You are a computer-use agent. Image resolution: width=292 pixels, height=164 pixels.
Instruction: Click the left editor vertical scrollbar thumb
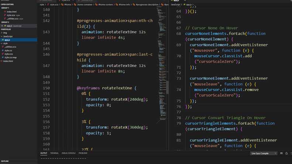pos(168,87)
